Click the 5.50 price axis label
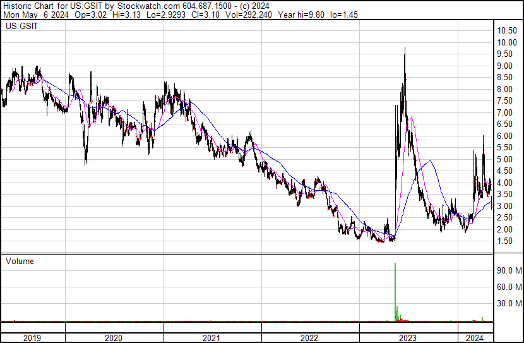Screen dimensions: 524x343 [504, 147]
